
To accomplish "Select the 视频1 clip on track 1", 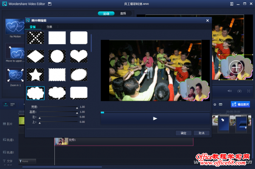I will pos(124,142).
